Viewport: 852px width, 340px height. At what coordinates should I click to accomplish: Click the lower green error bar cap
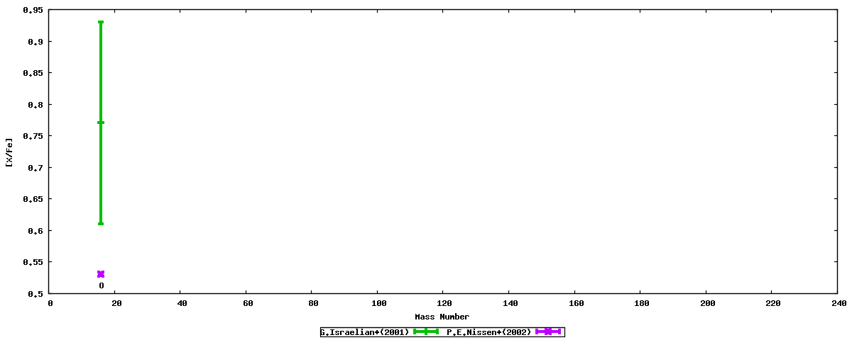pyautogui.click(x=101, y=224)
